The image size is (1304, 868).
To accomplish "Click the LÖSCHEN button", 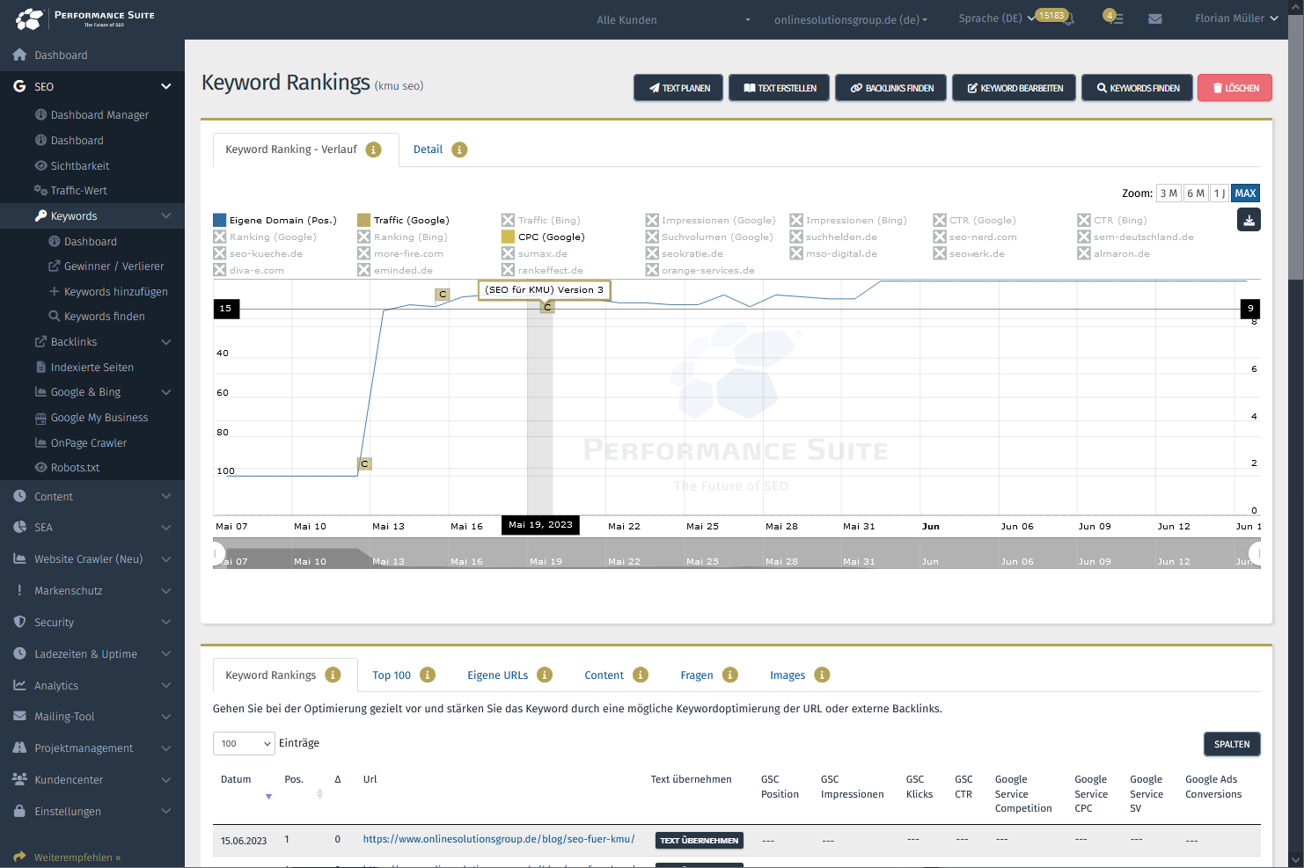I will point(1234,88).
